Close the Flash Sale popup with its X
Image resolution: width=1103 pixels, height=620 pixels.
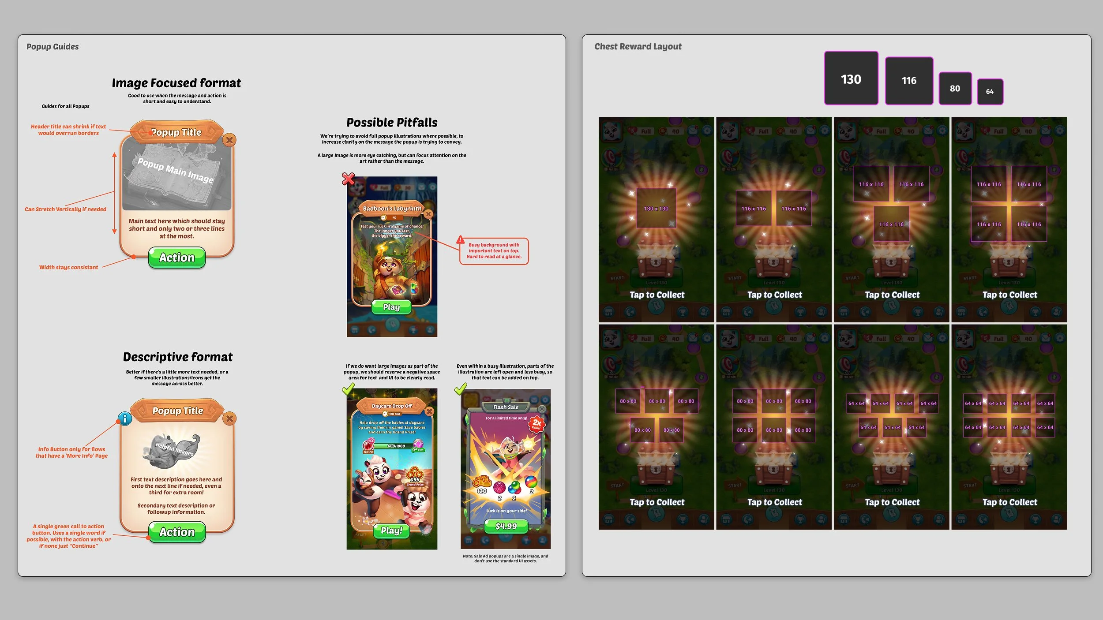click(542, 409)
